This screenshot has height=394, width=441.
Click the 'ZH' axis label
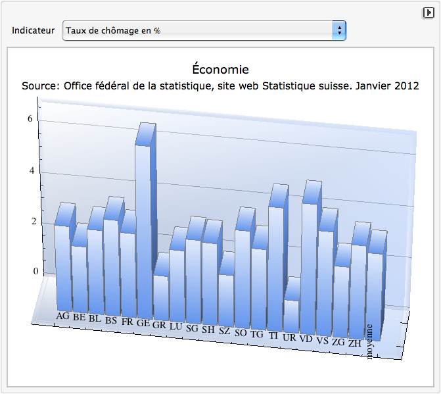[355, 343]
